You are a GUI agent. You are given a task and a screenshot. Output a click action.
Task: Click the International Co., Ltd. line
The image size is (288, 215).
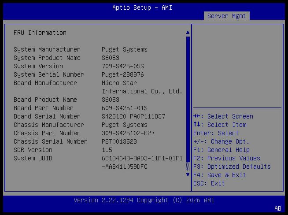(x=142, y=91)
